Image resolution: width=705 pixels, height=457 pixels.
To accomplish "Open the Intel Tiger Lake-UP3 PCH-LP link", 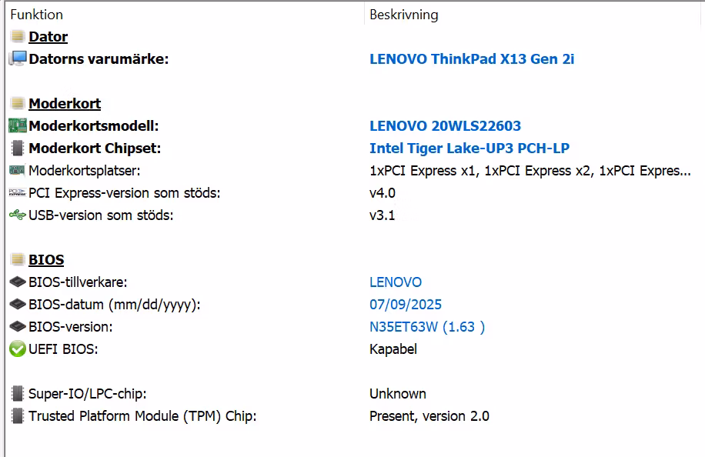I will click(x=469, y=148).
